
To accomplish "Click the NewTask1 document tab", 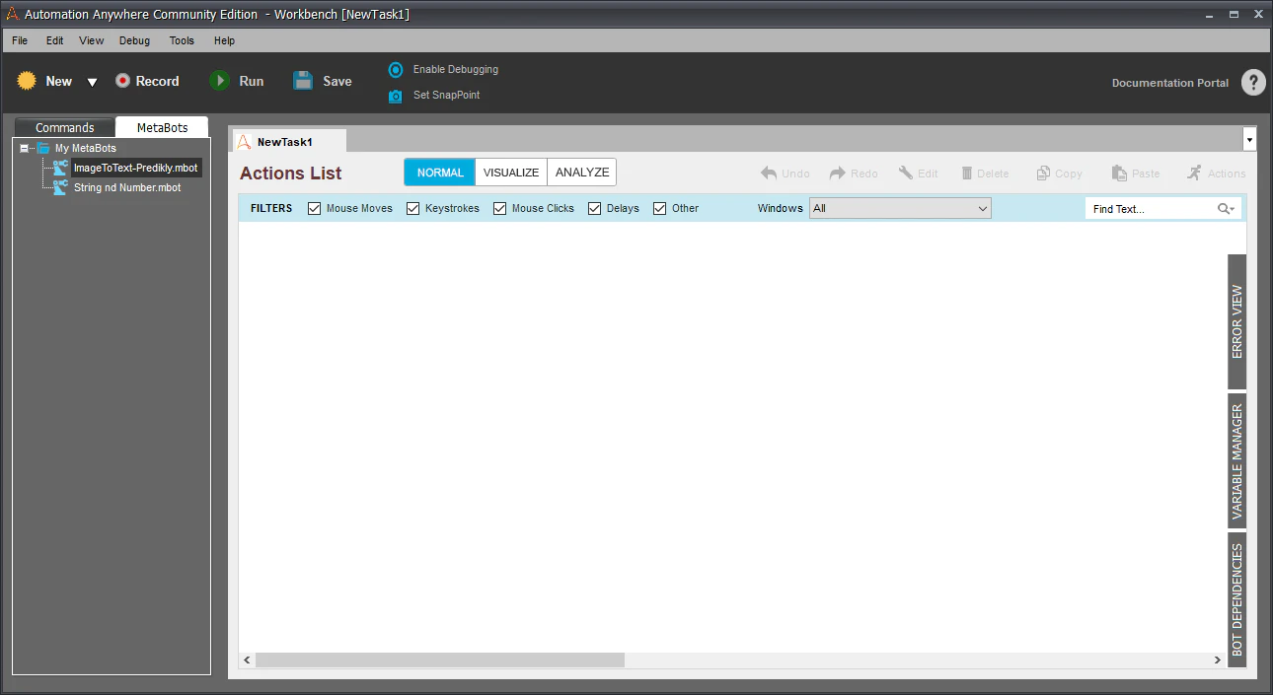I will [289, 141].
